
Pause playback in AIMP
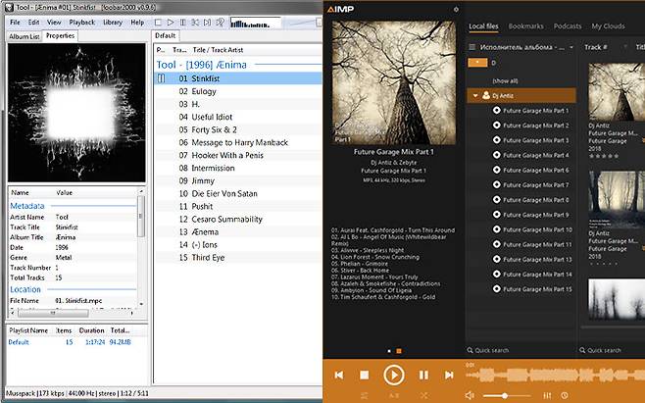[423, 375]
